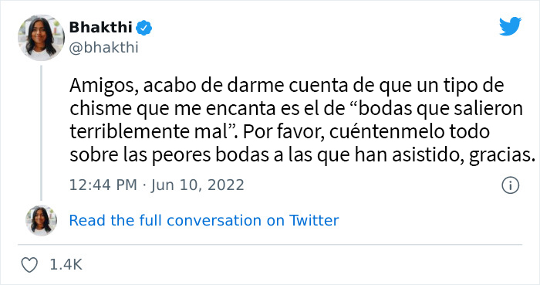The width and height of the screenshot is (540, 285).
Task: Click the tweet line starting with "Amigos"
Action: [286, 87]
